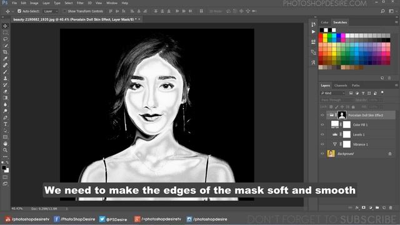Create new adjustment layer icon
Screen dimensions: 400x225
coord(371,207)
